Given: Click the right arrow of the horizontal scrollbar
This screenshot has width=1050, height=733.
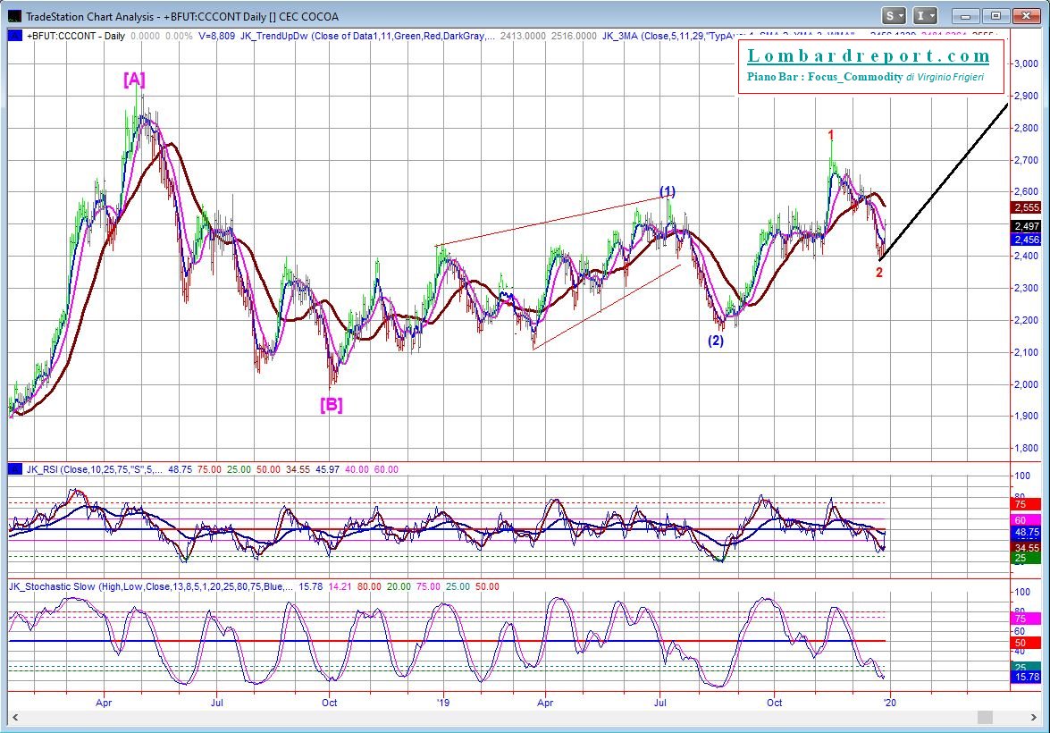Looking at the screenshot, I should [x=1034, y=717].
